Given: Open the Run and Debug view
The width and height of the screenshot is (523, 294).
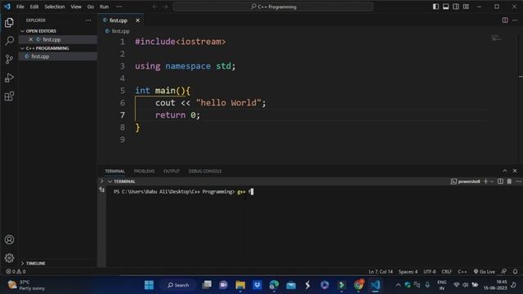Looking at the screenshot, I should click(9, 78).
